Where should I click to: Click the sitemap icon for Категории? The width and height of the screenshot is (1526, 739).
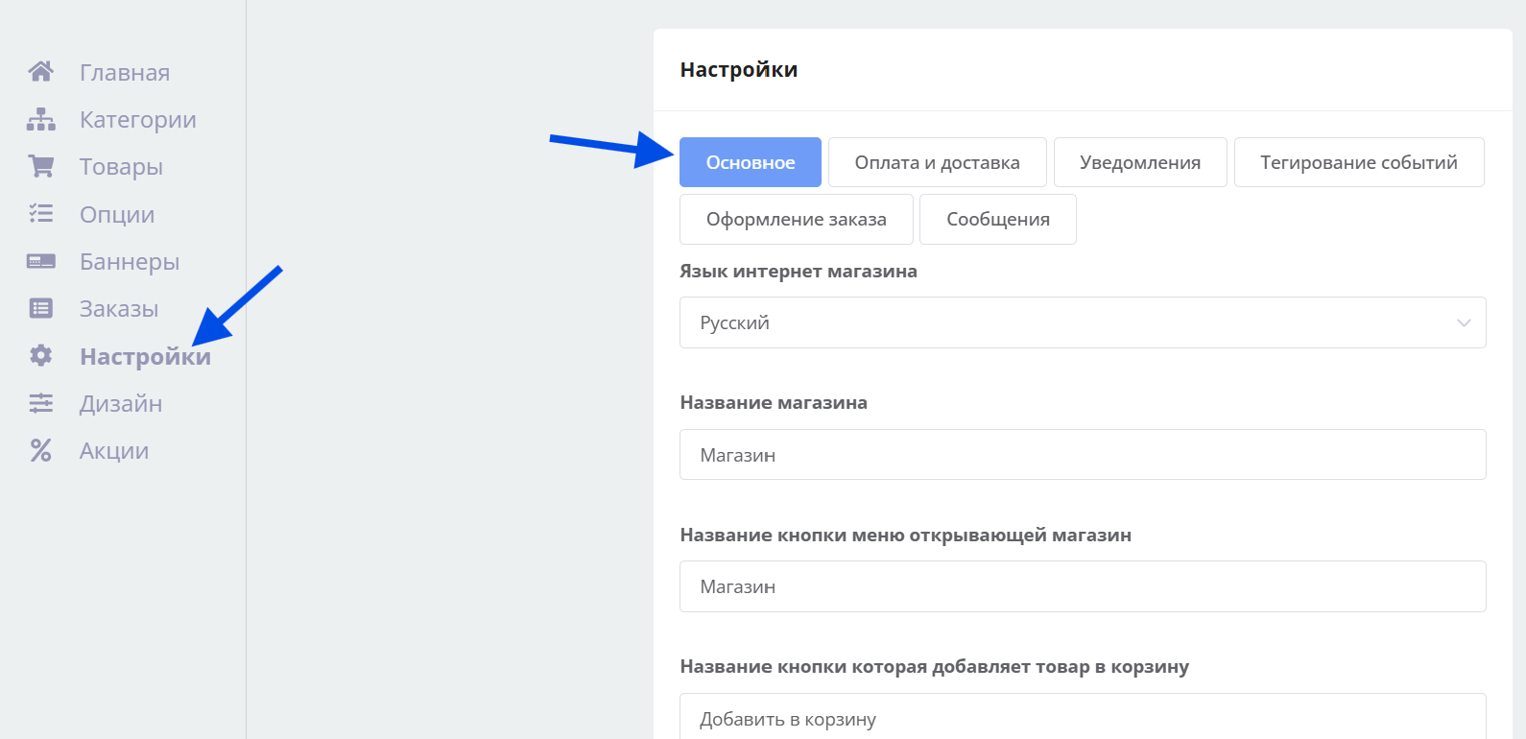click(40, 119)
